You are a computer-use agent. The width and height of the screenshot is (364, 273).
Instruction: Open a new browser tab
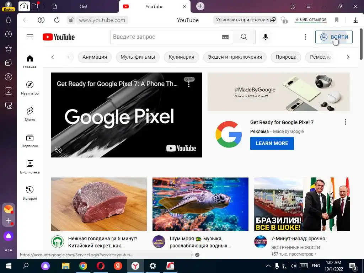pyautogui.click(x=200, y=6)
